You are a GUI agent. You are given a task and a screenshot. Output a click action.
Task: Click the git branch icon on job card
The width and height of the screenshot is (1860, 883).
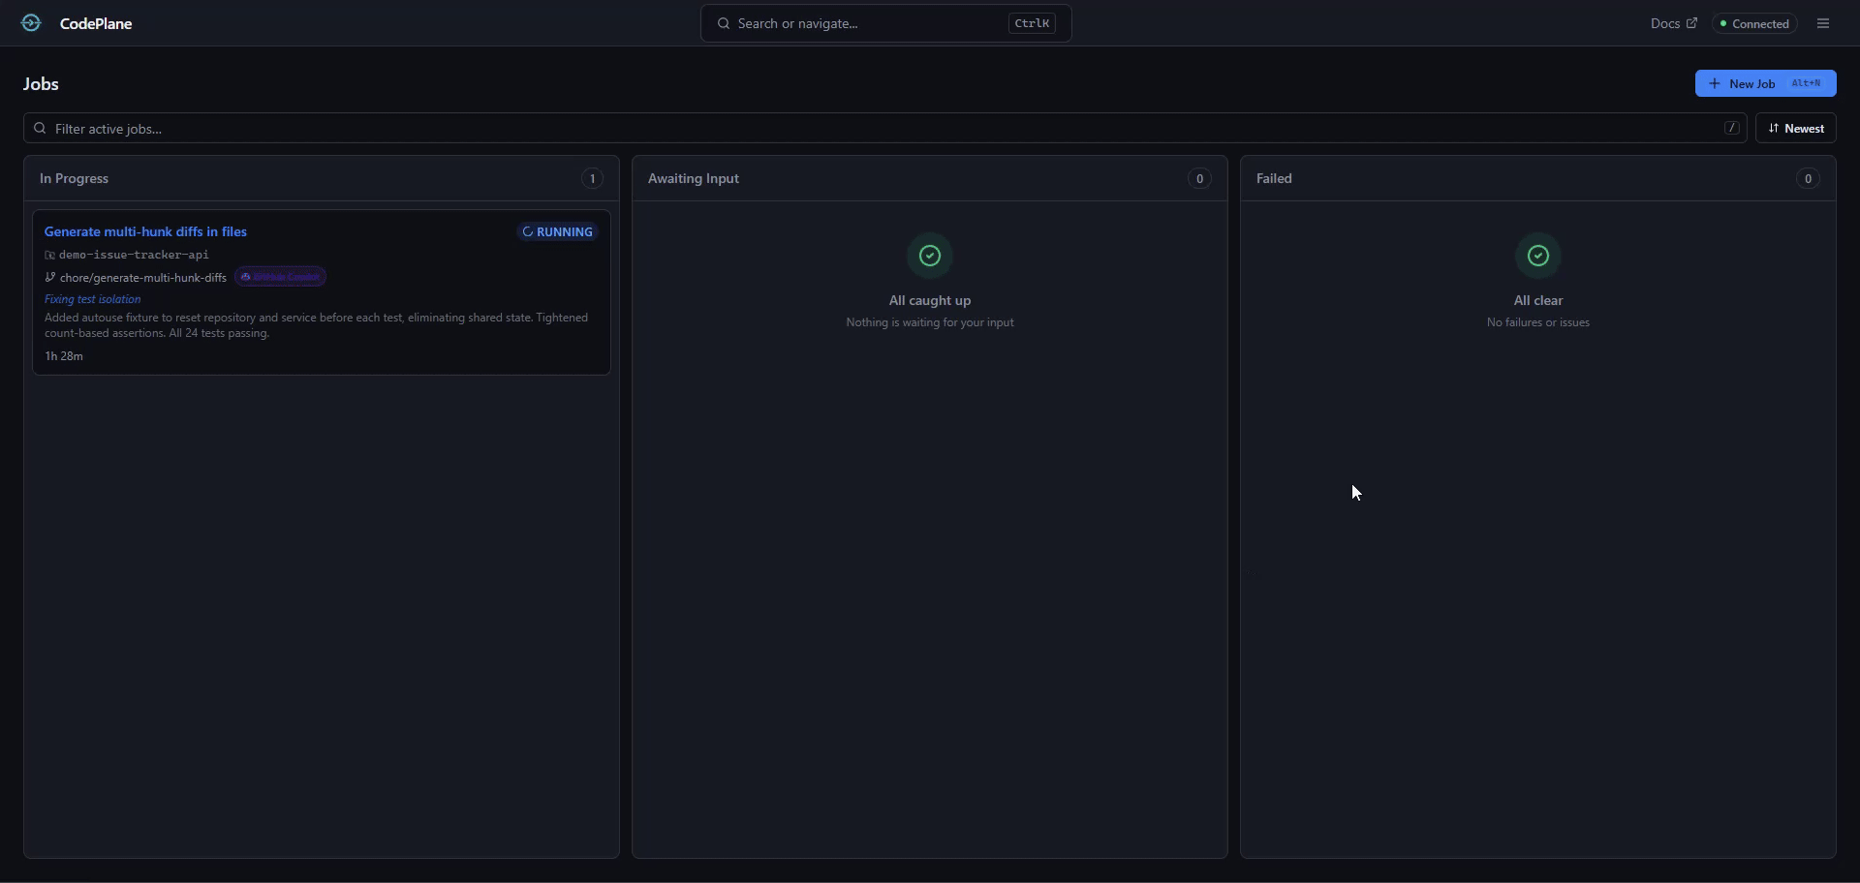pyautogui.click(x=50, y=278)
